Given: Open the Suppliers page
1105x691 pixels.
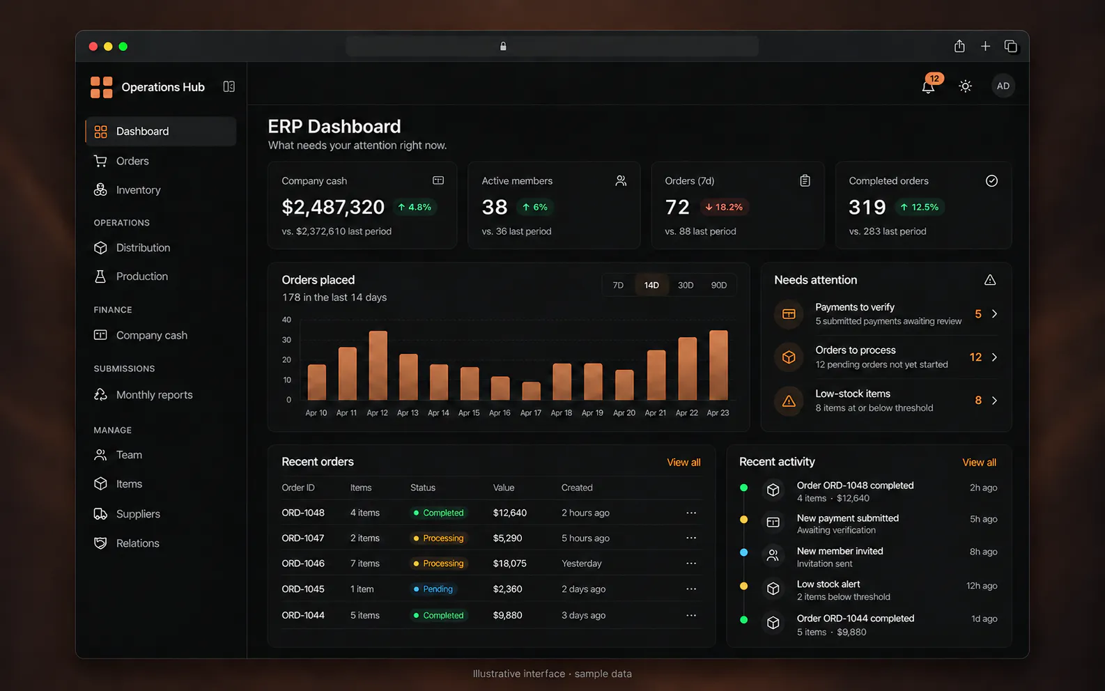Looking at the screenshot, I should coord(161,514).
